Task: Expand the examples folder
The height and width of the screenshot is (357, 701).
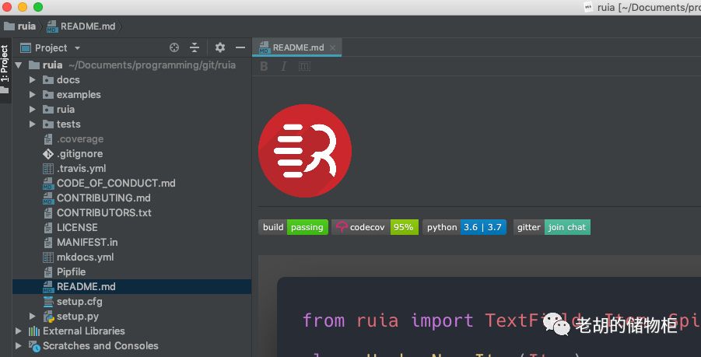Action: pyautogui.click(x=32, y=95)
